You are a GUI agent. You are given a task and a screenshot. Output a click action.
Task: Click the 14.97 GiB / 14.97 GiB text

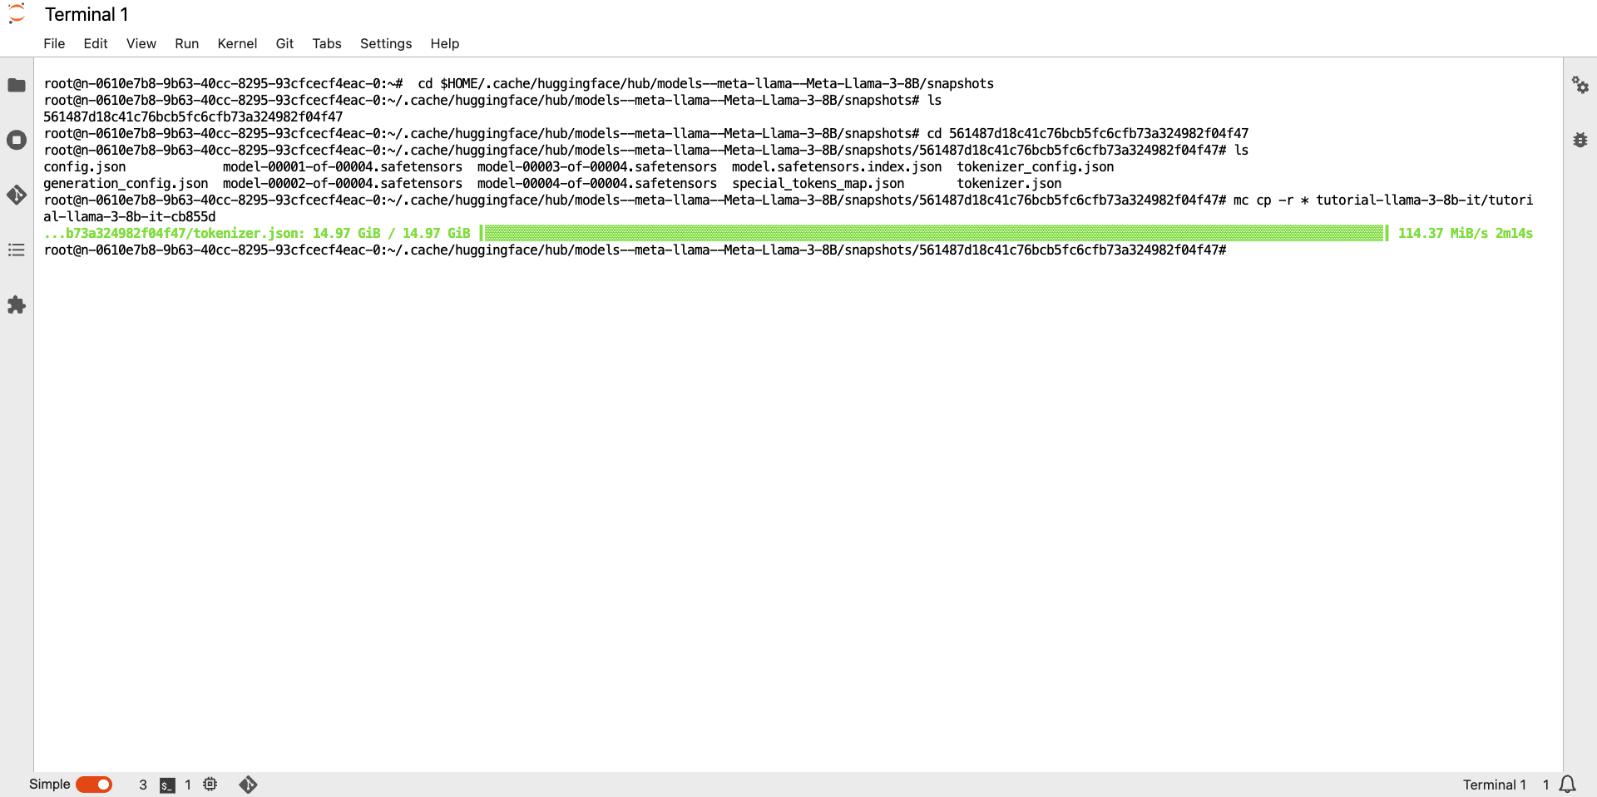tap(392, 233)
